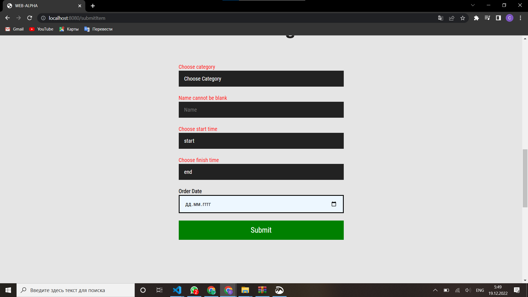Toggle the browser side panel icon
Image resolution: width=528 pixels, height=297 pixels.
(x=498, y=18)
